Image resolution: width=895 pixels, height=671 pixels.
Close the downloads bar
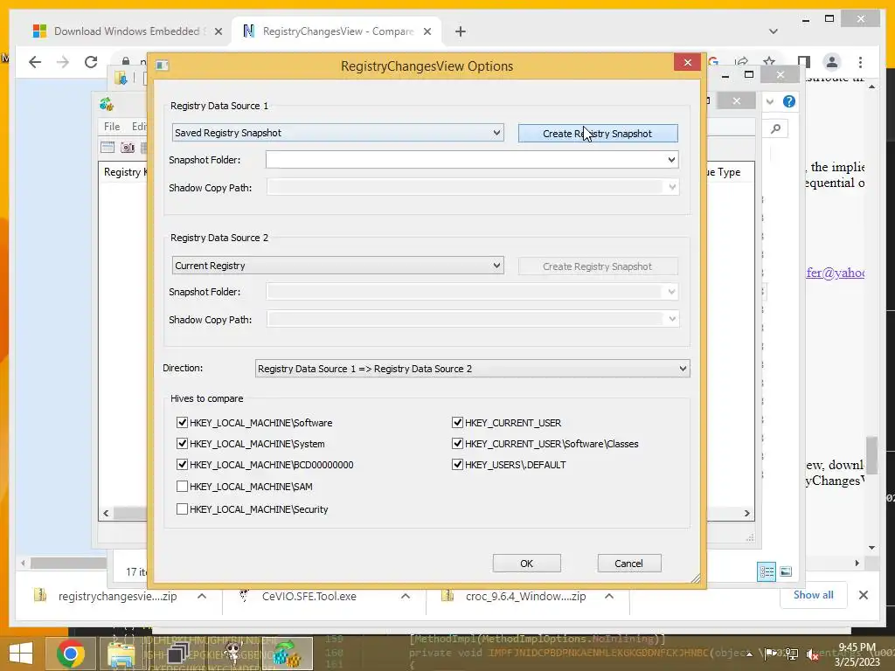[x=863, y=595]
